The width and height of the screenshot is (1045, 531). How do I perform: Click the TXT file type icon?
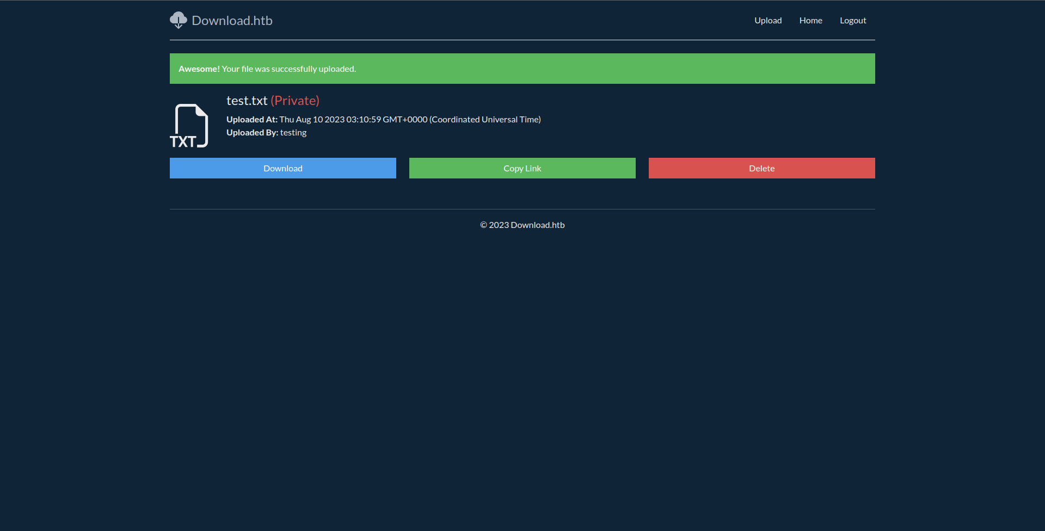pyautogui.click(x=189, y=126)
